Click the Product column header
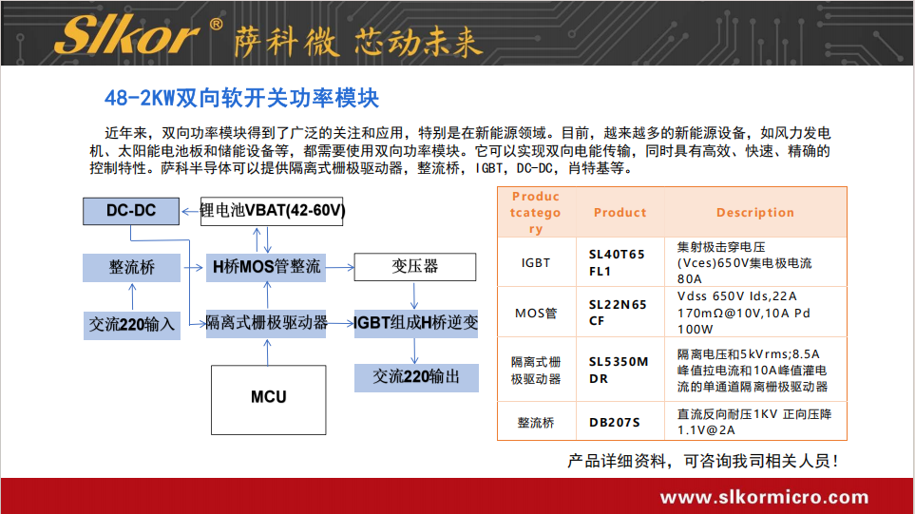This screenshot has height=514, width=915. point(620,213)
